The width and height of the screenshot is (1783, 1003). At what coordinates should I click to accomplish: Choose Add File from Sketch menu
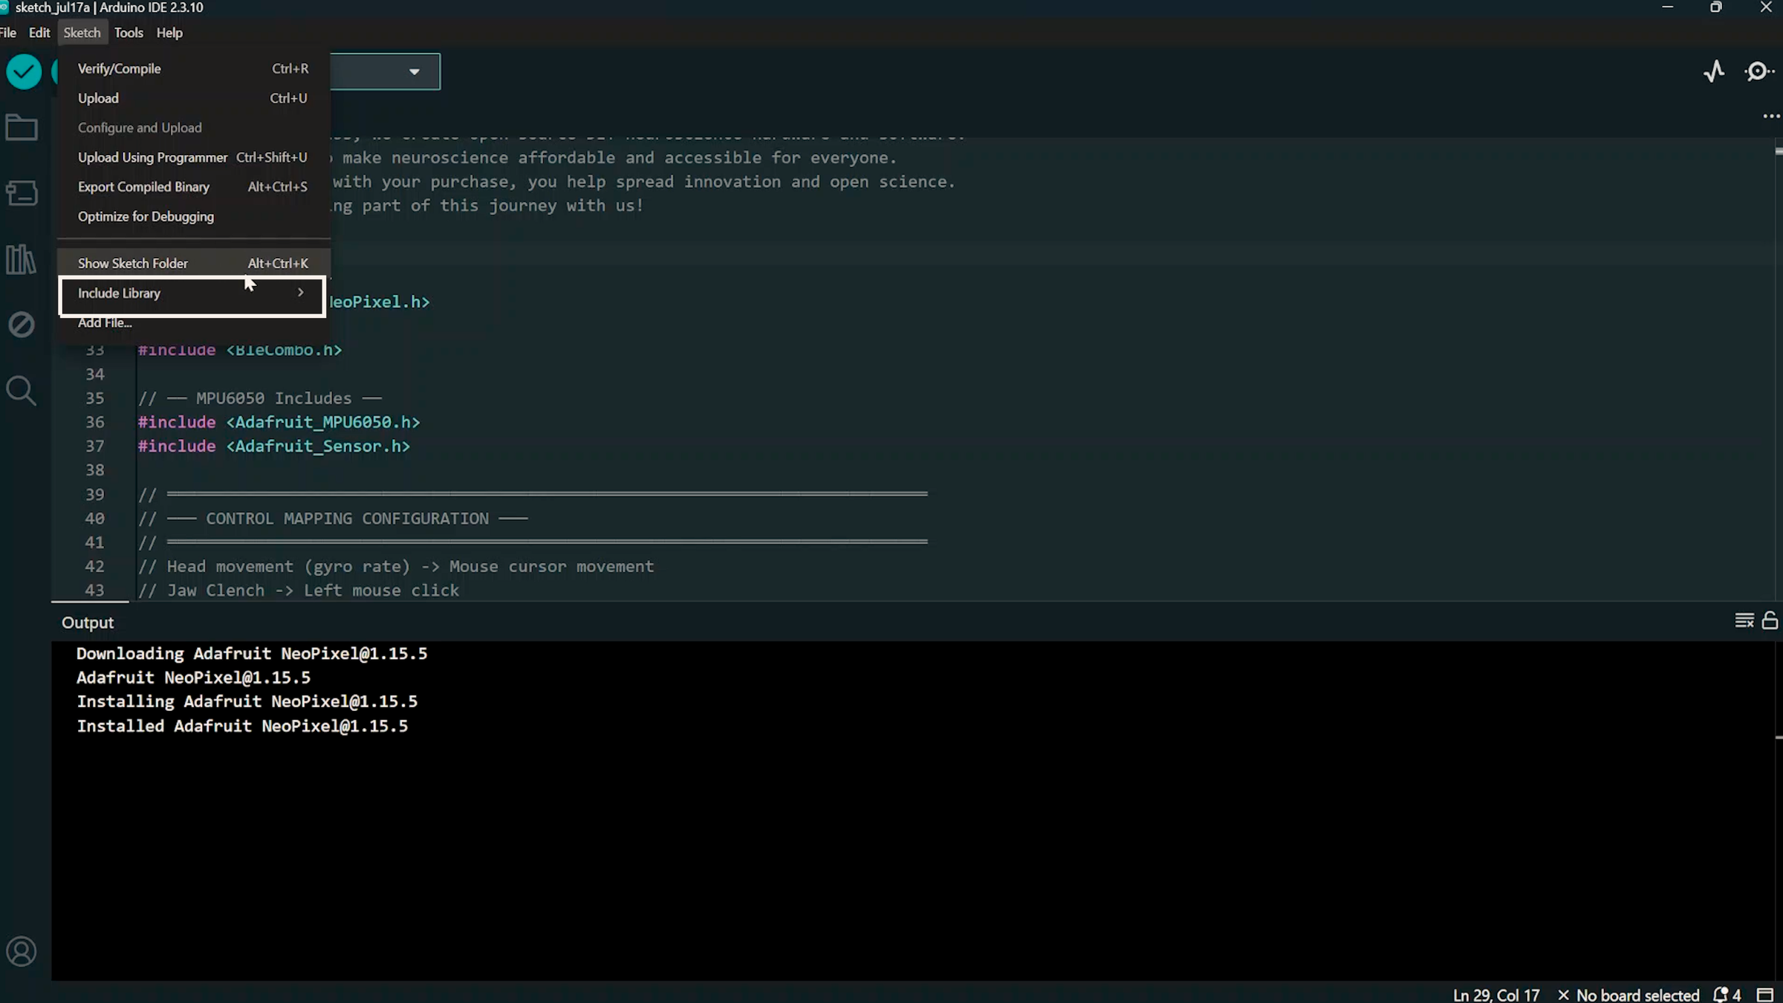pyautogui.click(x=193, y=322)
